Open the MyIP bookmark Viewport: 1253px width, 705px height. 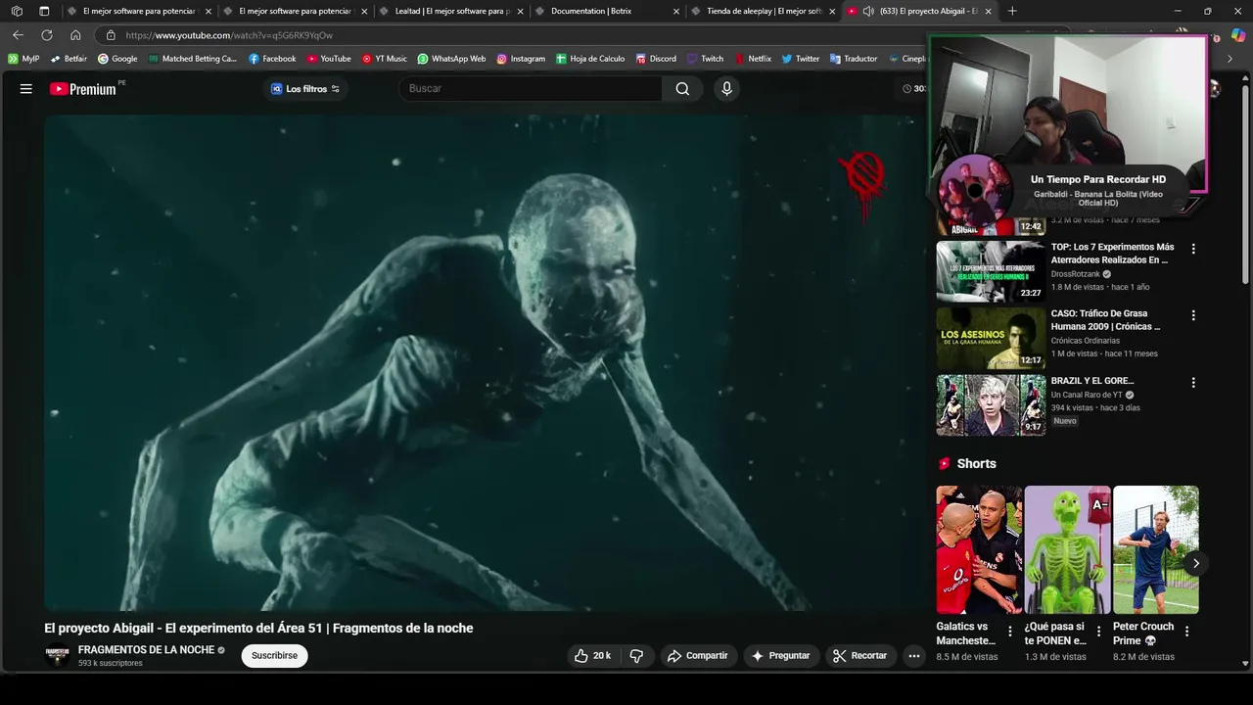pyautogui.click(x=23, y=59)
